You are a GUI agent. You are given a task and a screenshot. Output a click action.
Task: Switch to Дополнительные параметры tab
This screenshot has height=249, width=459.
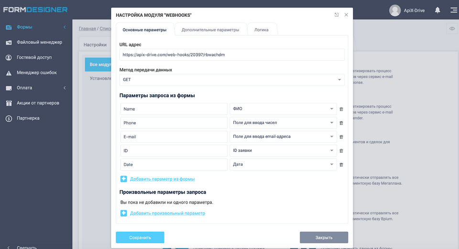pos(210,30)
